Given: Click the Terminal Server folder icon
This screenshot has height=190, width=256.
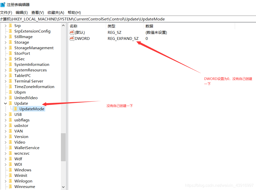Looking at the screenshot, I should click(x=11, y=81).
